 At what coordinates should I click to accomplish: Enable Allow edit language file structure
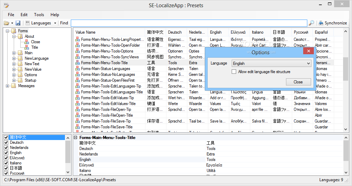[234, 72]
